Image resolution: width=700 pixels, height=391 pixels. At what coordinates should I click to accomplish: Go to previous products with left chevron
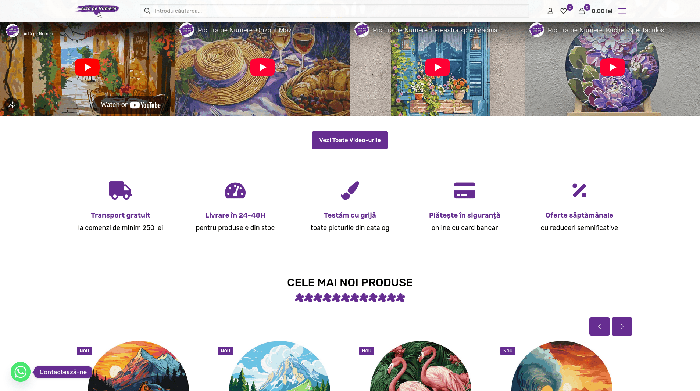[599, 326]
